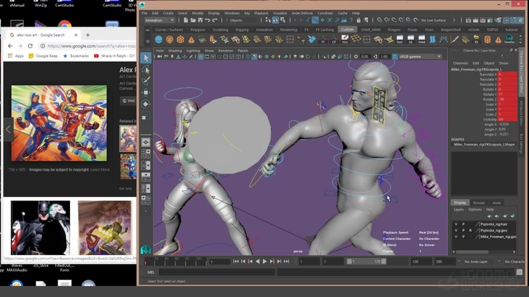Open the layer editor Options menu

coord(475,209)
